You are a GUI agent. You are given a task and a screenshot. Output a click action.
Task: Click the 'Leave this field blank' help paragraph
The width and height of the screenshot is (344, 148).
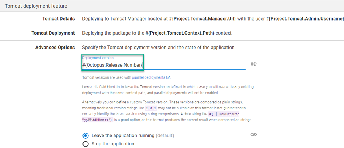point(168,90)
